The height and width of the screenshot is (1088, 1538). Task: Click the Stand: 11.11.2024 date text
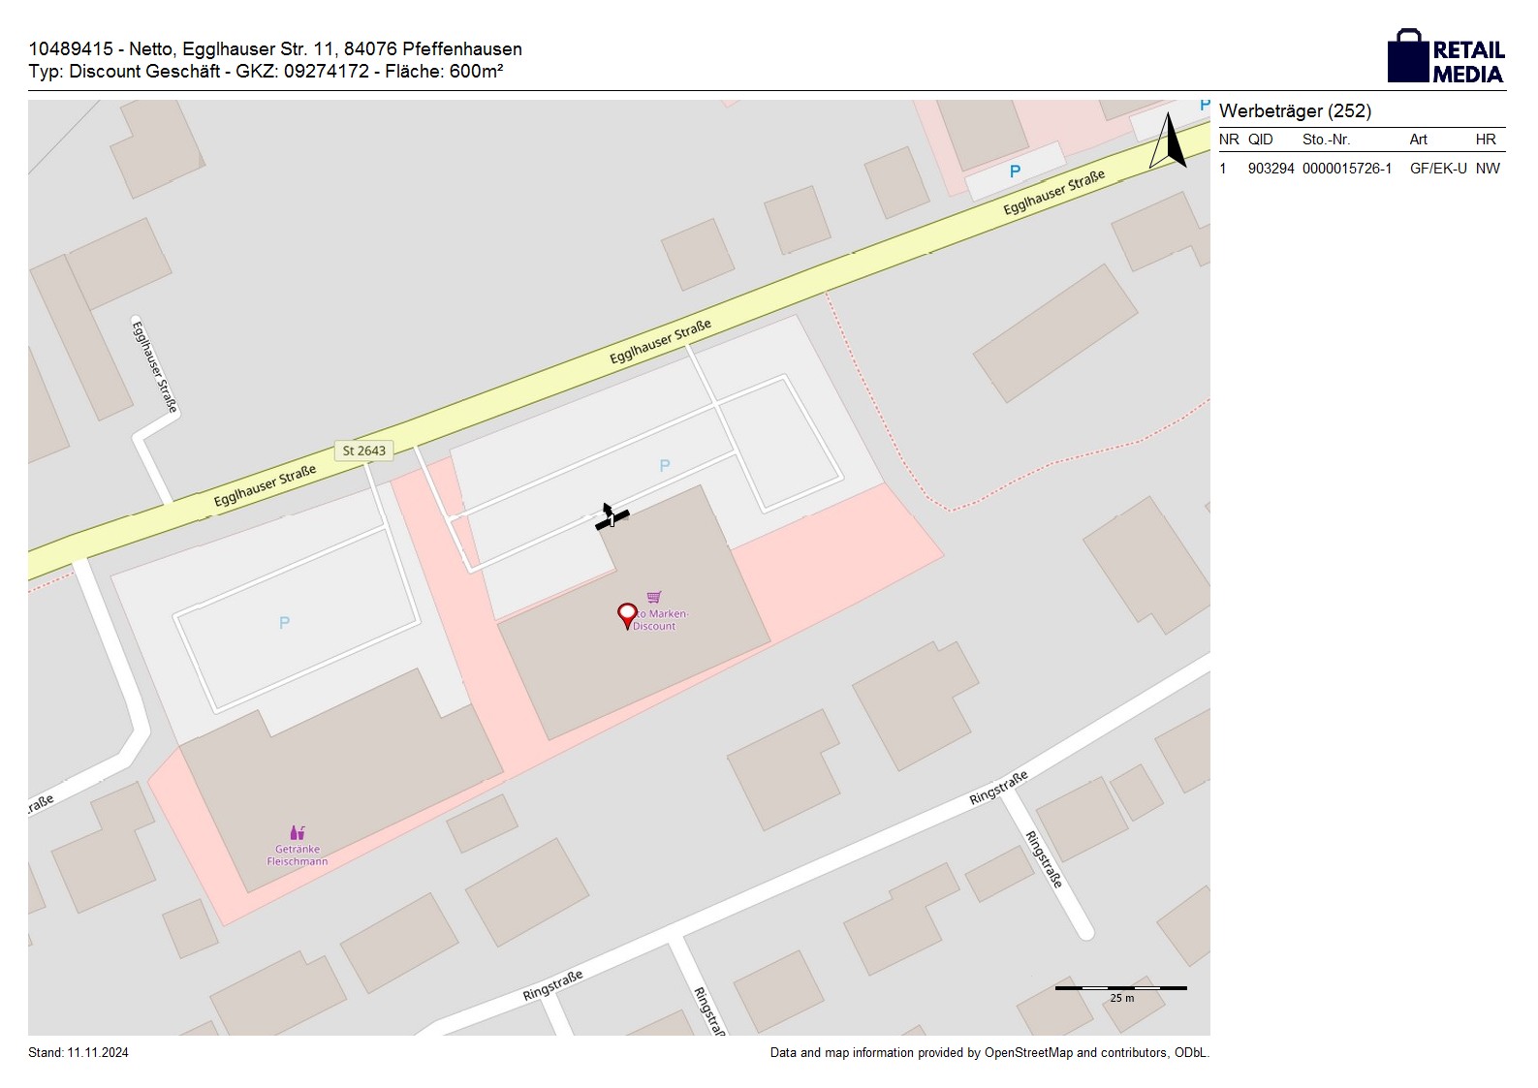point(78,1053)
